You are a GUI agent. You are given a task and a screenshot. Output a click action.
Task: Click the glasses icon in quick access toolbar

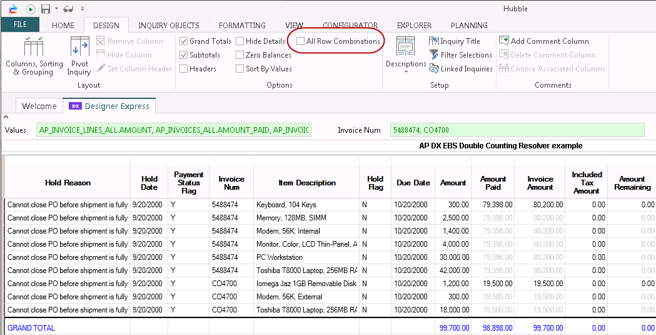[68, 9]
